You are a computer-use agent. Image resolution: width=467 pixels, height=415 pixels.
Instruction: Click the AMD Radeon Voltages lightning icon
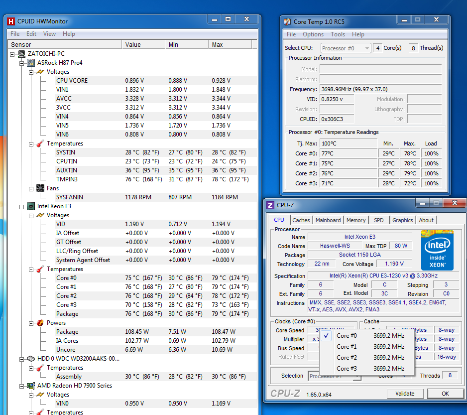coord(40,395)
